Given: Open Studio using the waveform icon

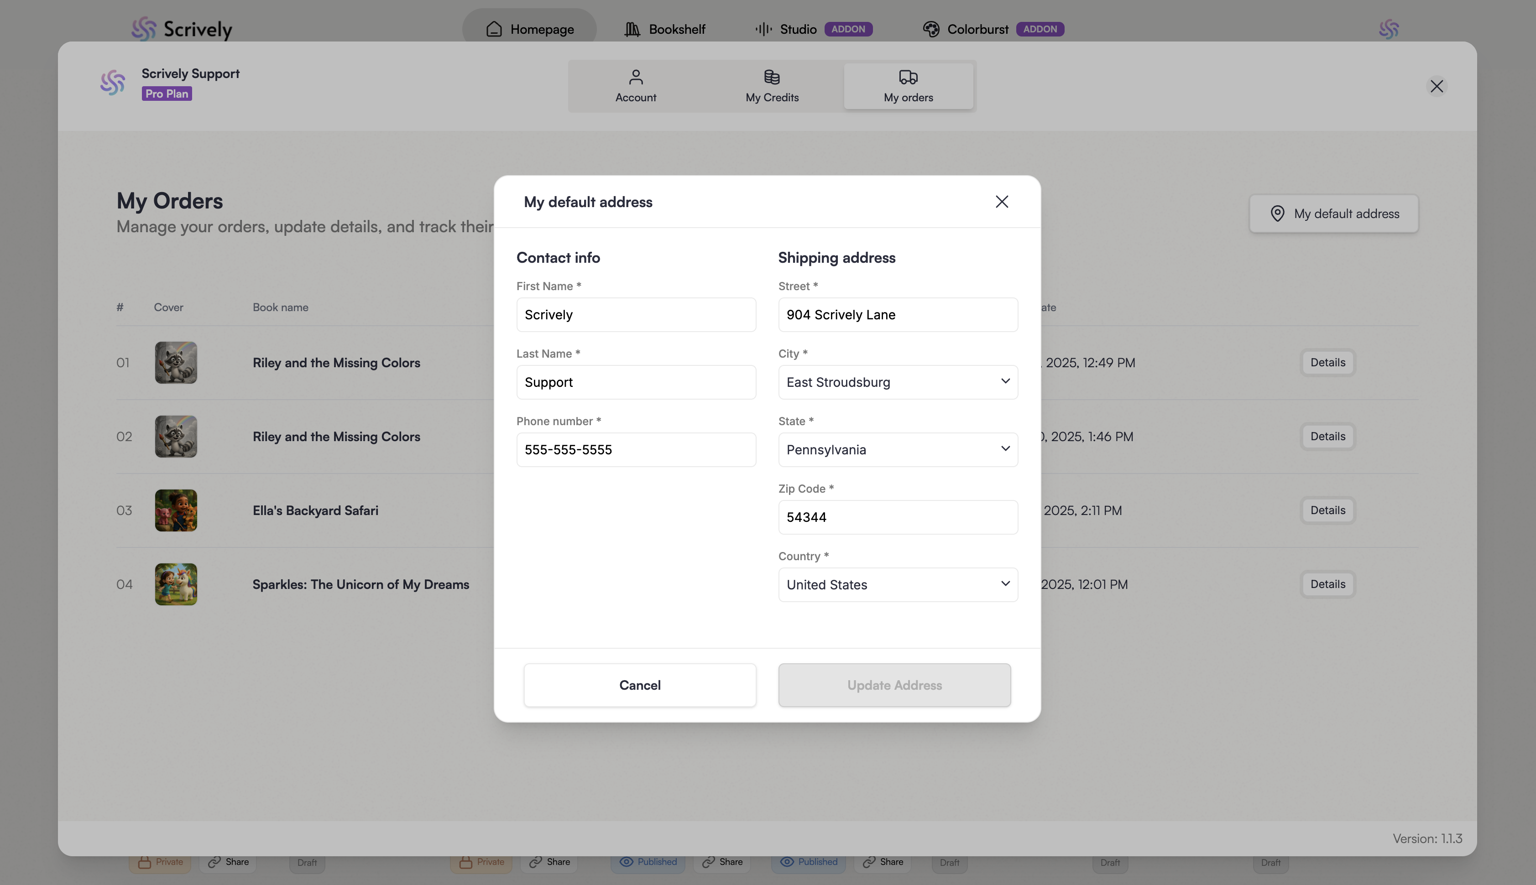Looking at the screenshot, I should click(763, 29).
